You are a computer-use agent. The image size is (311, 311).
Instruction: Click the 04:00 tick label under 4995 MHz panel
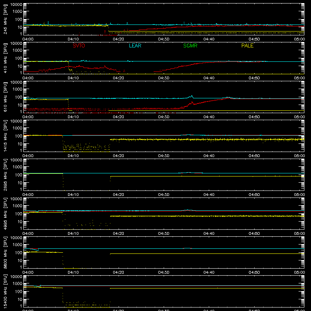[28, 234]
